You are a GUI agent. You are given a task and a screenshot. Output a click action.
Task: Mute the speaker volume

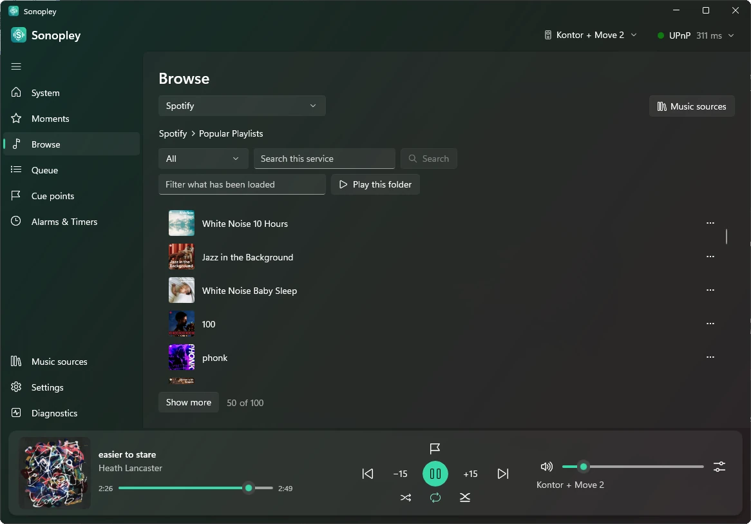click(x=546, y=467)
